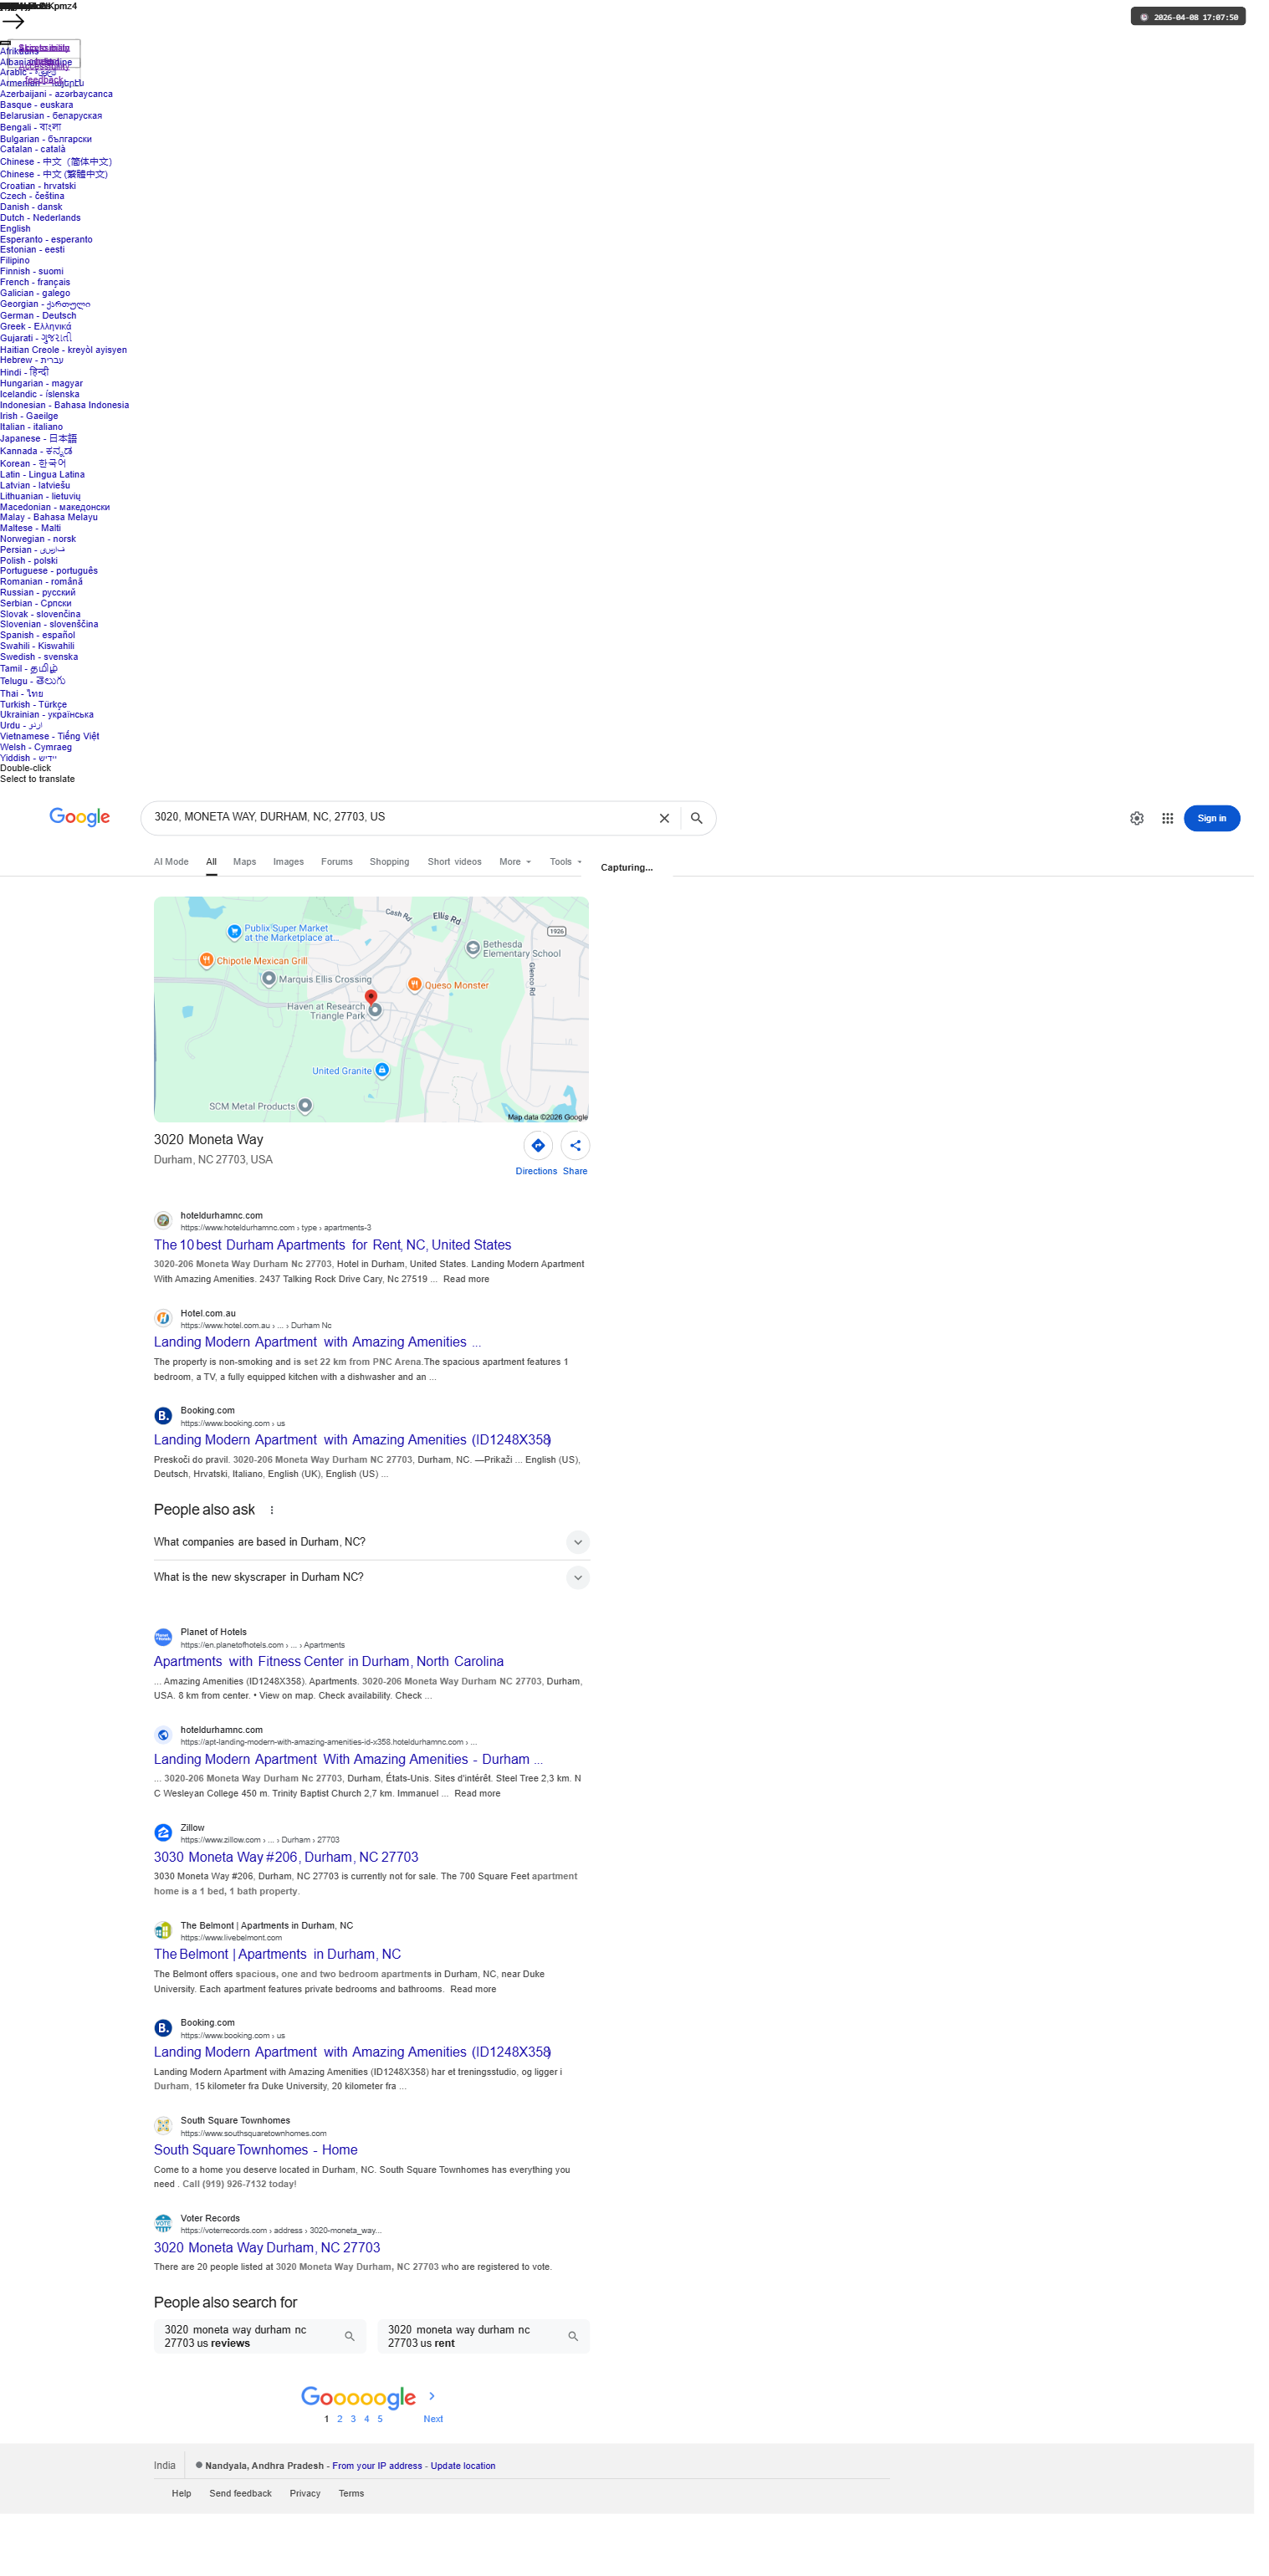The height and width of the screenshot is (2576, 1269).
Task: Open 'The 10 best Durham Apartments for Rent' result
Action: 332,1245
